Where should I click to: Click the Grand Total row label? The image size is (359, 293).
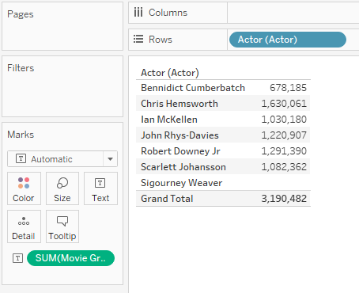(x=167, y=199)
